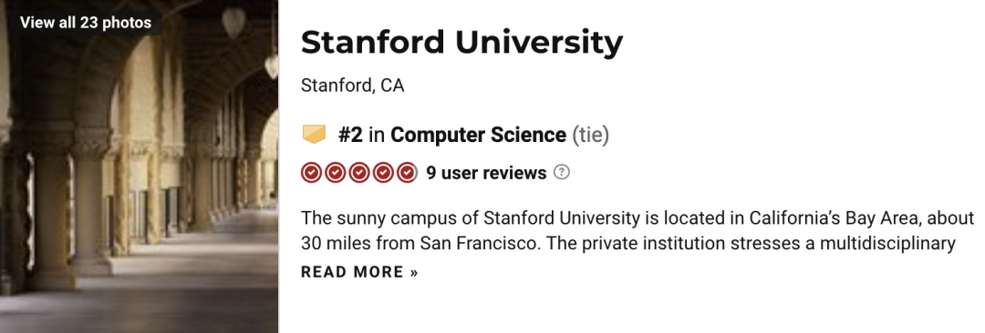The width and height of the screenshot is (985, 333).
Task: Select the fifth red rating circle
Action: click(x=407, y=173)
